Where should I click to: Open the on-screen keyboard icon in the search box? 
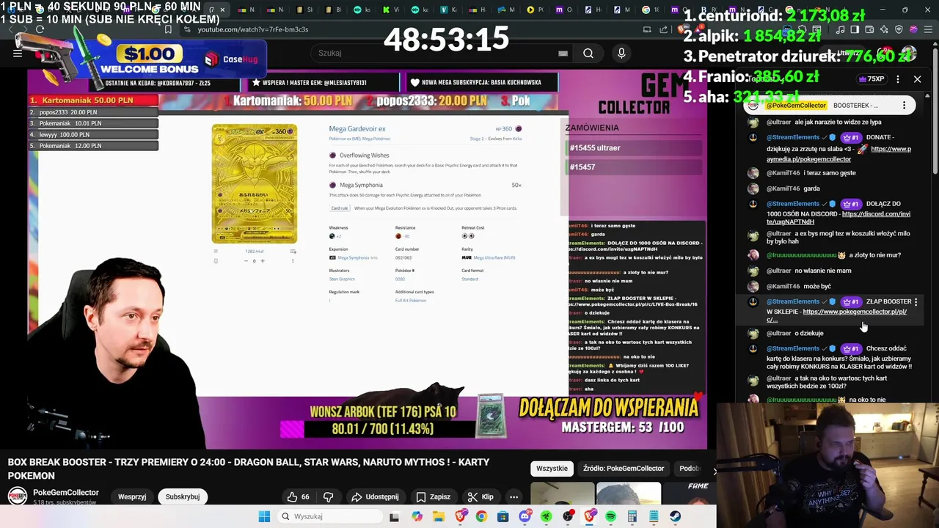[563, 53]
